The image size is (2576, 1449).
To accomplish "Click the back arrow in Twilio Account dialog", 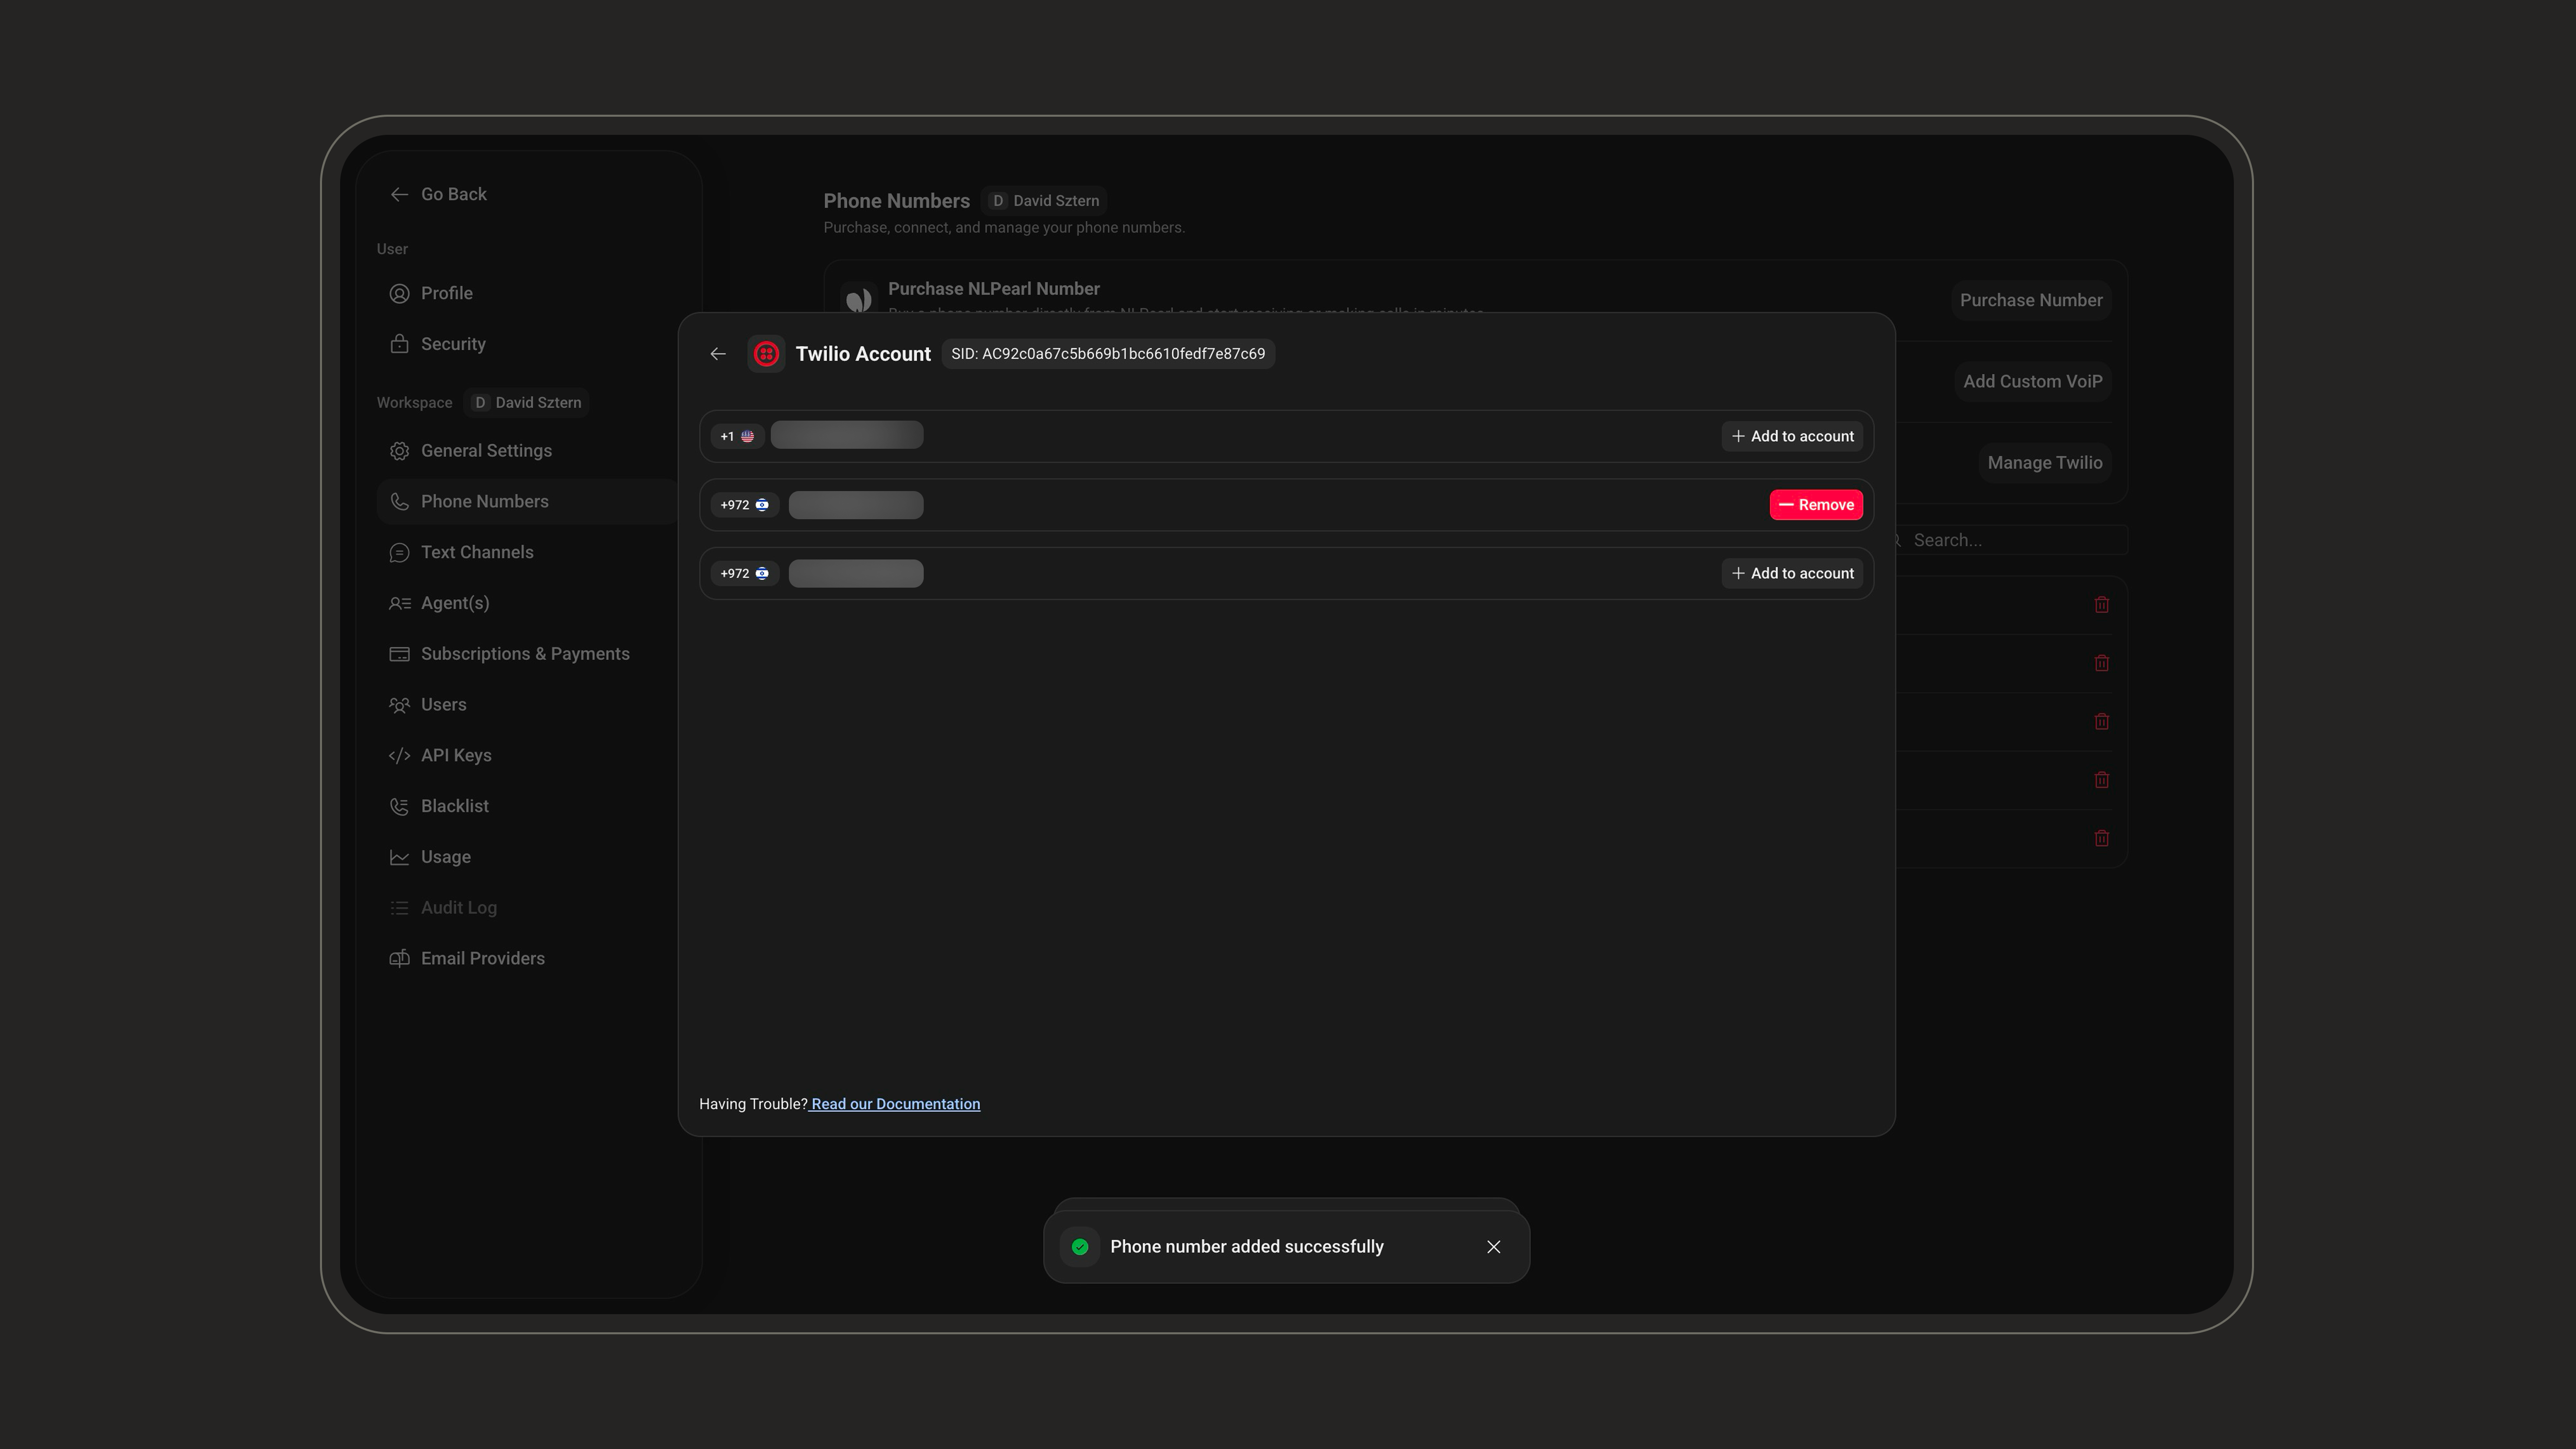I will pos(718,354).
